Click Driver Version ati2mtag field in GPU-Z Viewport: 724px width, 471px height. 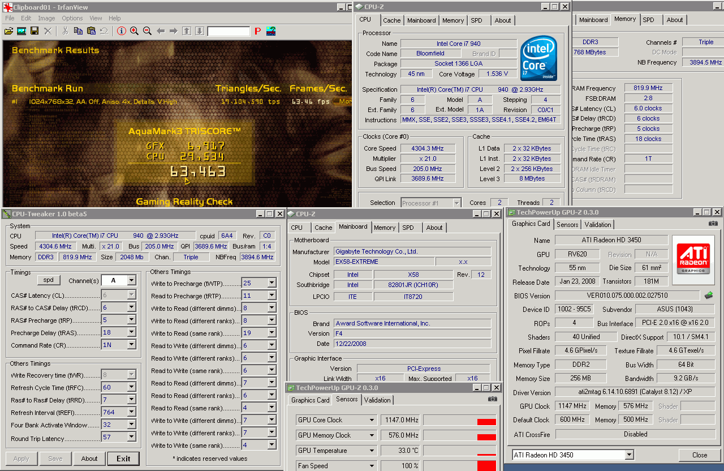point(636,392)
